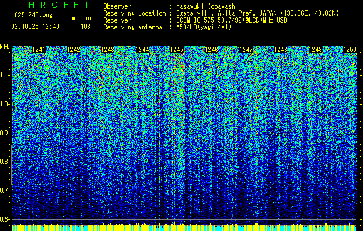Click the HROFFT title text

click(x=59, y=5)
